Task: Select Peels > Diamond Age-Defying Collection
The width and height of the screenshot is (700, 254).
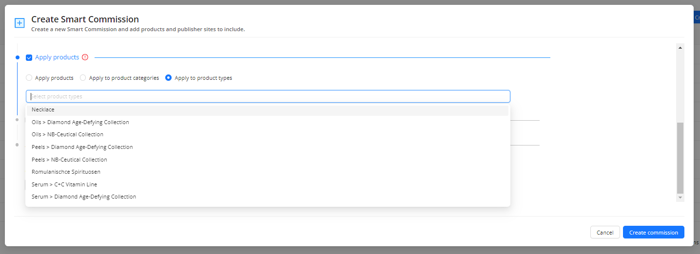Action: point(82,147)
